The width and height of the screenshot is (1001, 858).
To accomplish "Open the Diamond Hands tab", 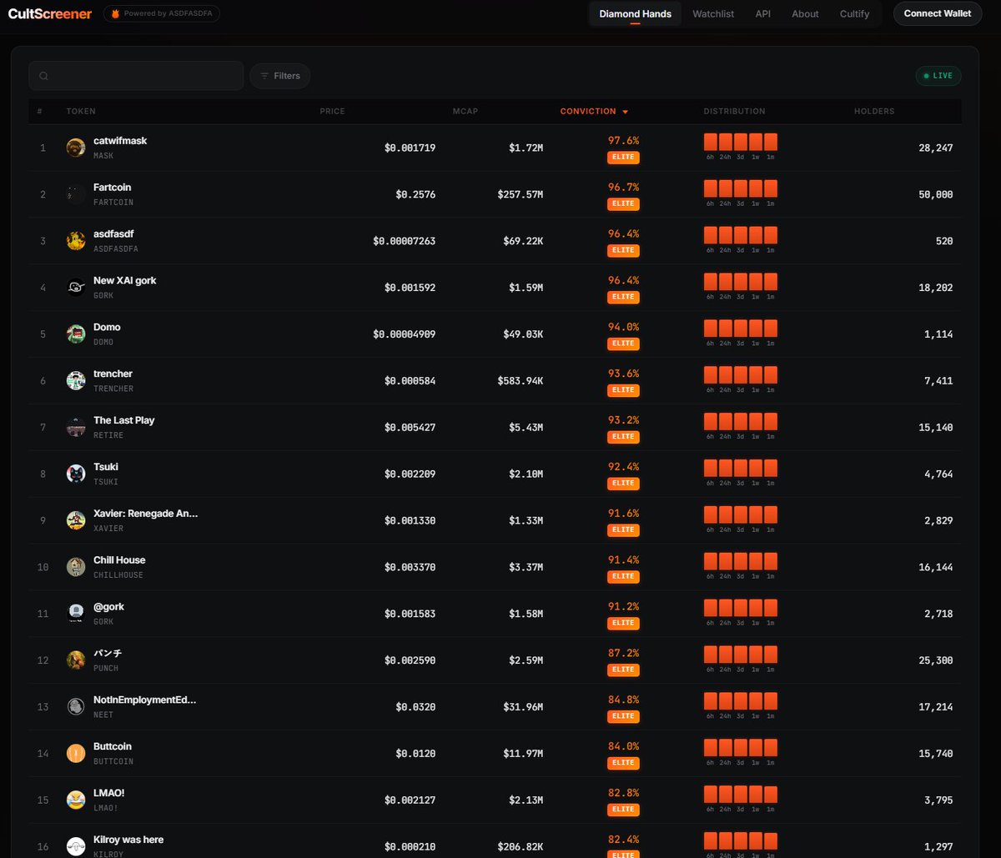I will [x=635, y=13].
